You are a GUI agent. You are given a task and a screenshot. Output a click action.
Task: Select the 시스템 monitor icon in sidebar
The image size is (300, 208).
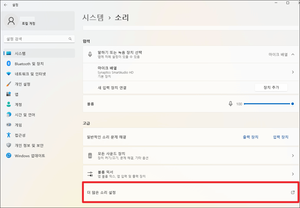8,53
